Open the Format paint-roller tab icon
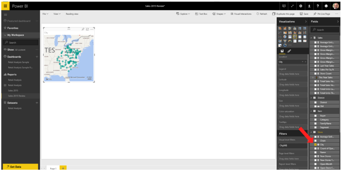343x171 pixels. 289,51
